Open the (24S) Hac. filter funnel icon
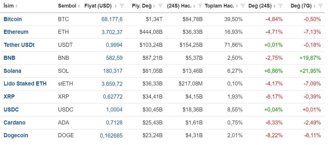 coord(200,6)
